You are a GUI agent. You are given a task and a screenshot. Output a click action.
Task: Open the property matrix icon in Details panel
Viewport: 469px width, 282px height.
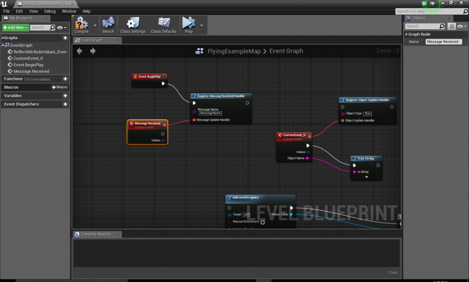[452, 26]
